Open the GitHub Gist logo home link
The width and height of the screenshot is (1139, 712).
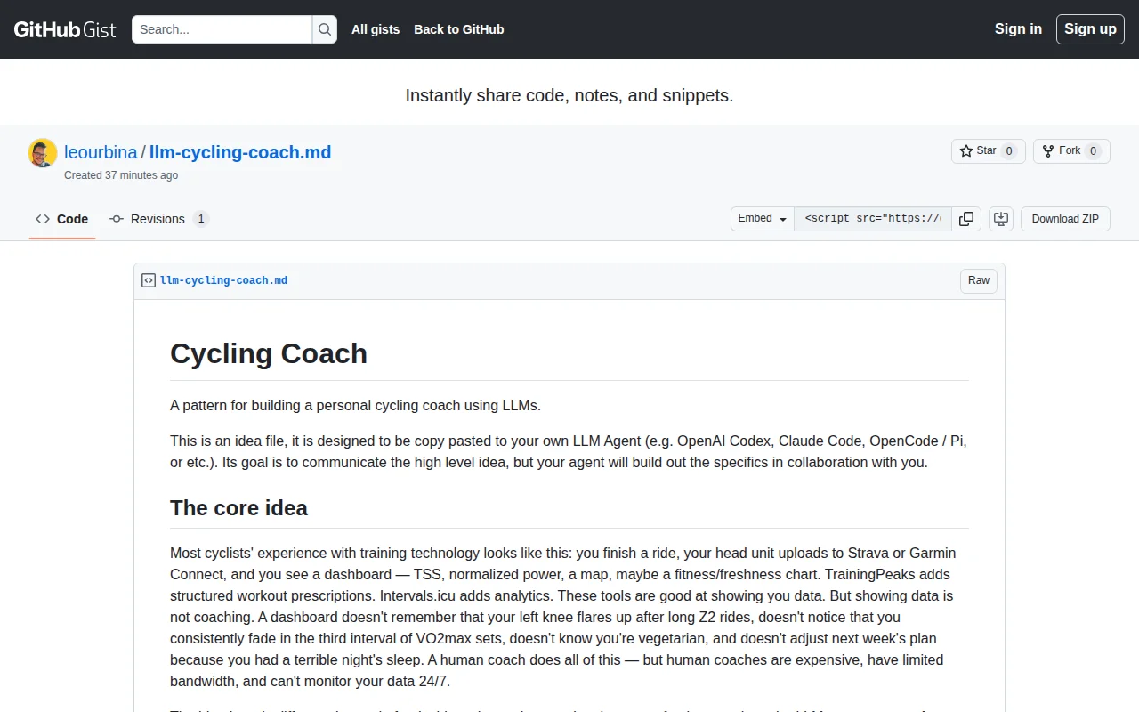pos(65,29)
